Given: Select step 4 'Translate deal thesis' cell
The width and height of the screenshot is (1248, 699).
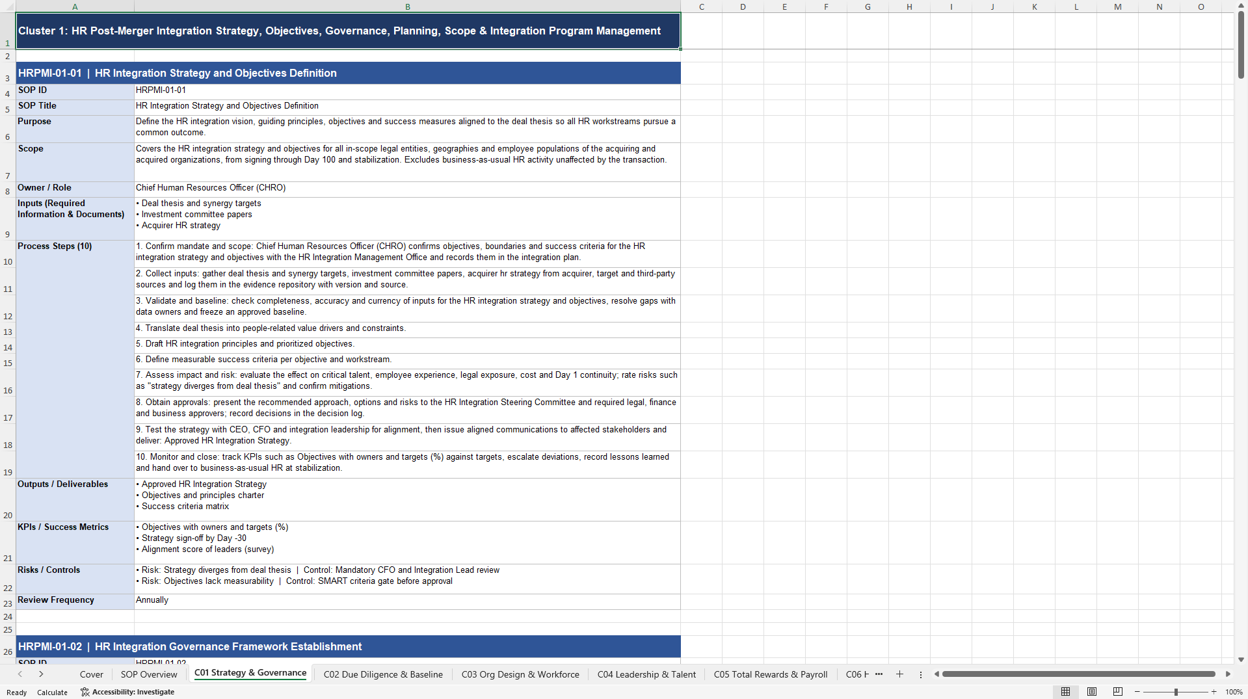Looking at the screenshot, I should (407, 330).
